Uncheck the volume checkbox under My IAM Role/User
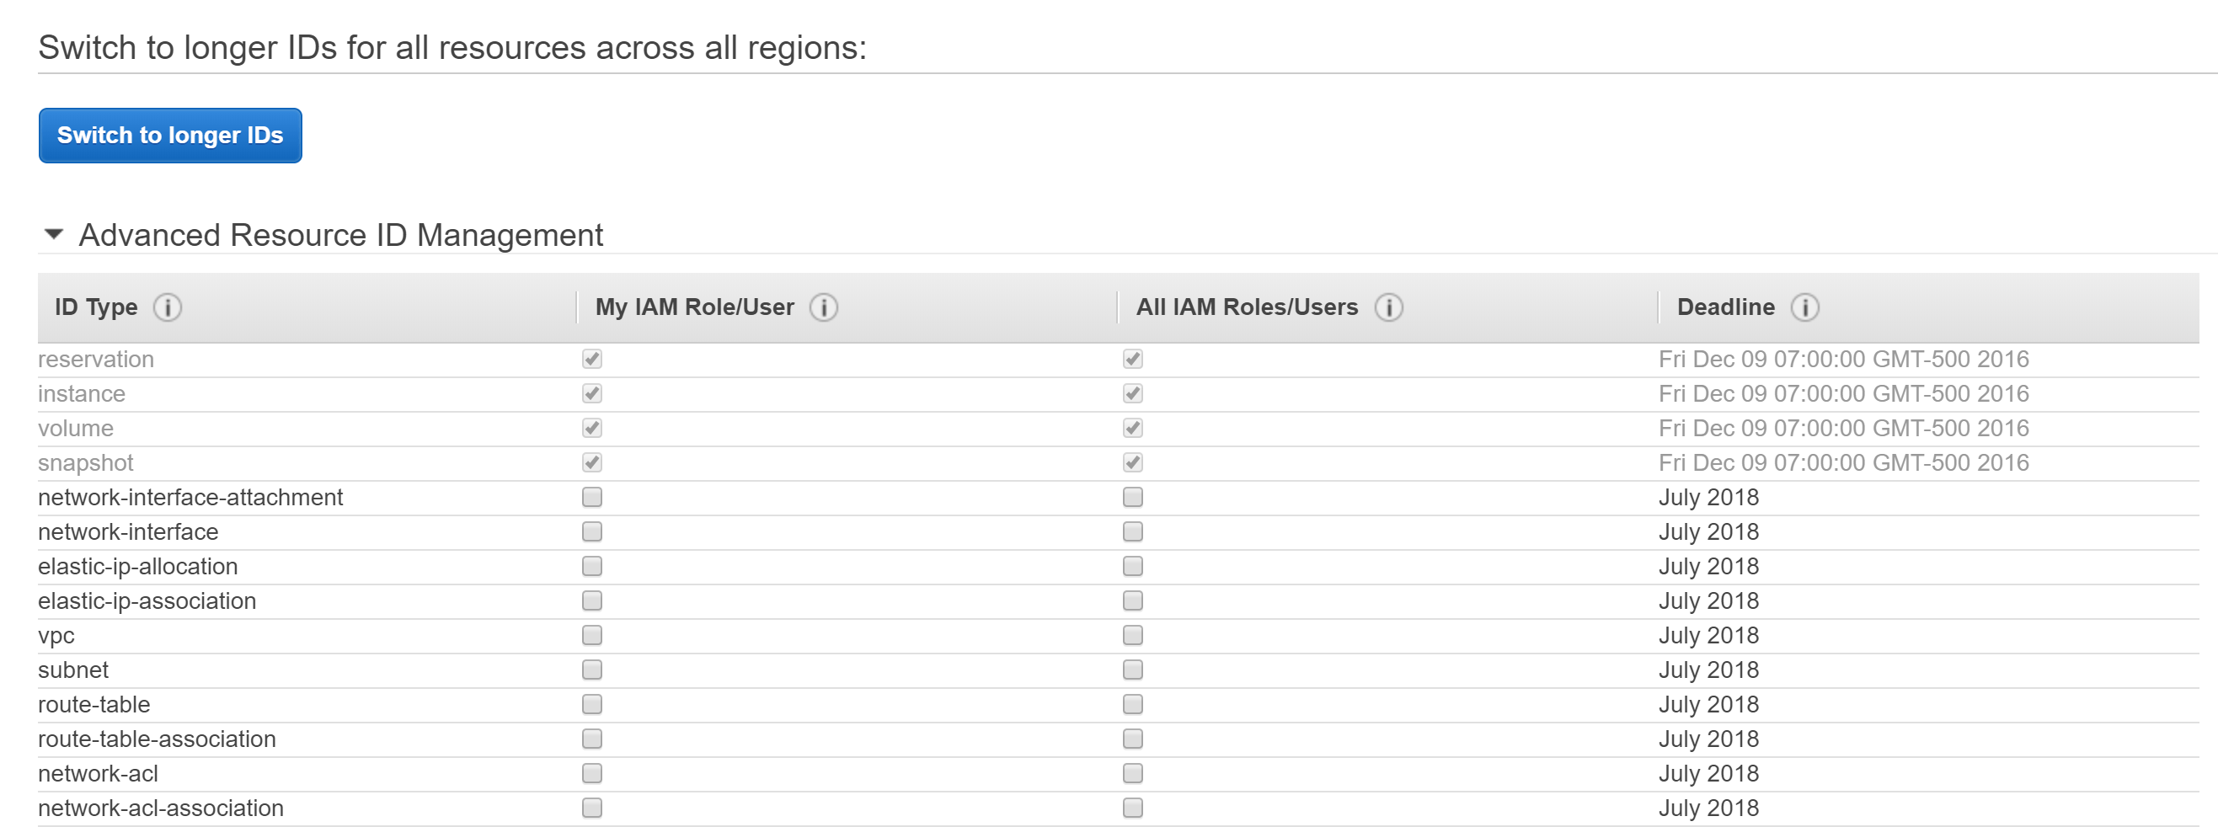This screenshot has height=827, width=2218. point(591,428)
